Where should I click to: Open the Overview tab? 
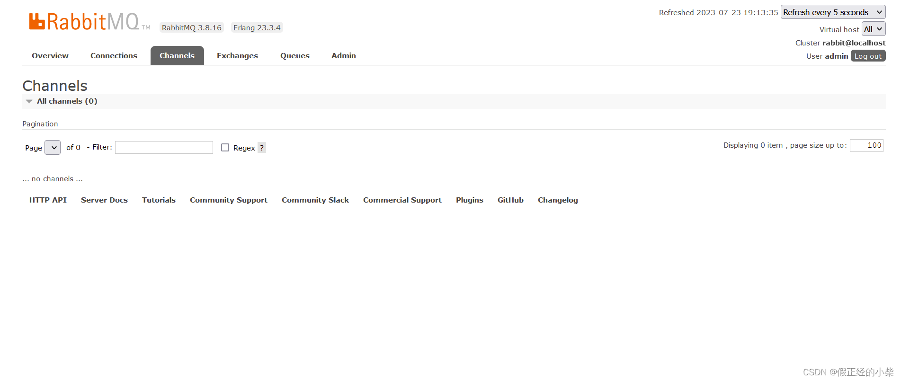click(50, 55)
